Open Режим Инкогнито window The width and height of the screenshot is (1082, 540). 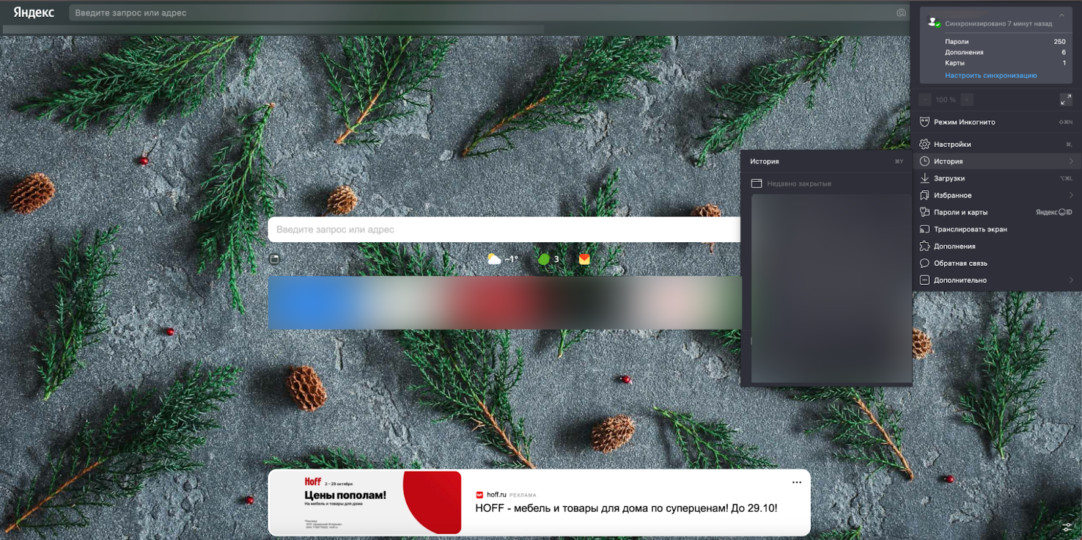(x=964, y=122)
